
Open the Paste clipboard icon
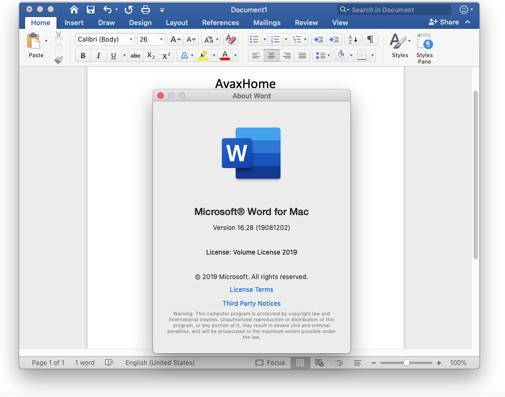click(33, 41)
